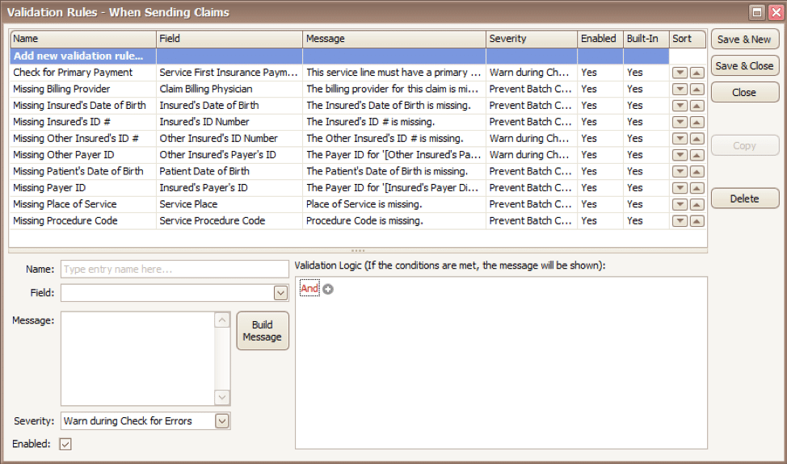Sort by the Name column header
Image resolution: width=787 pixels, height=464 pixels.
82,39
